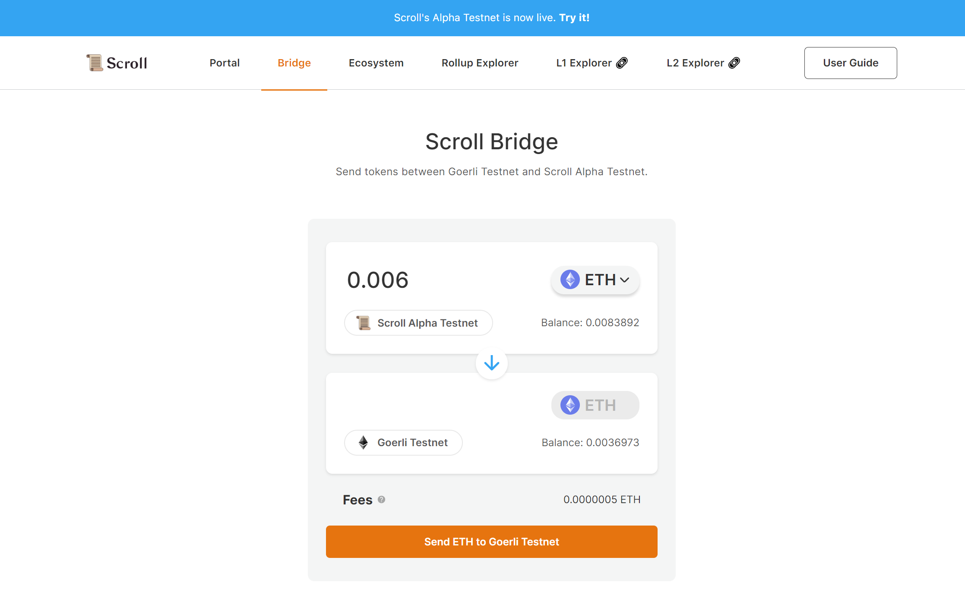Open the Goerli Testnet network selector
This screenshot has height=592, width=965.
[x=403, y=442]
